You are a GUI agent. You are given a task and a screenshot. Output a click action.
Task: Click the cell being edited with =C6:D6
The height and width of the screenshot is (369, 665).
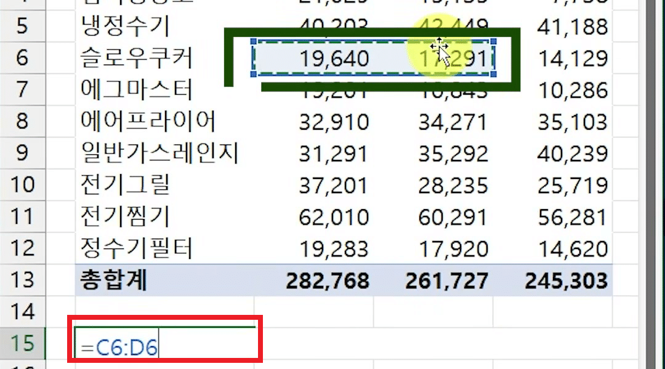(x=165, y=343)
